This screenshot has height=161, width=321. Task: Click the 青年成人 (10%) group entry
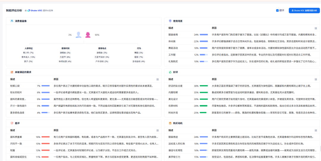pos(28,57)
